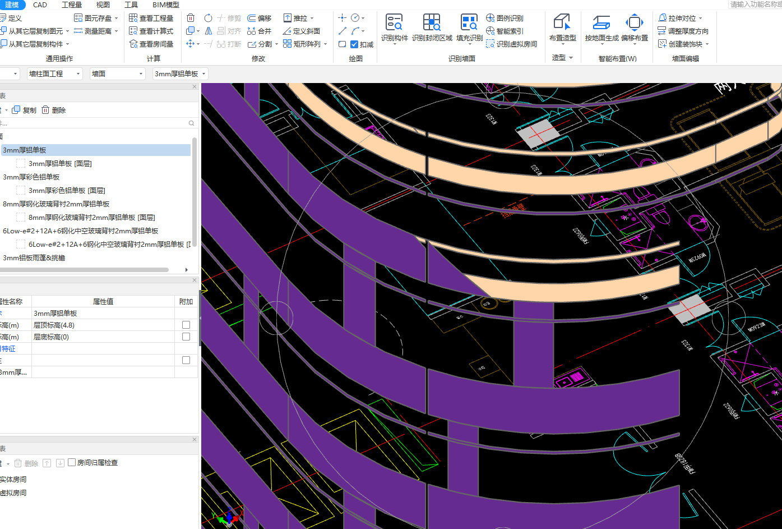Click 图例识别 legend recognition tool

(x=505, y=19)
